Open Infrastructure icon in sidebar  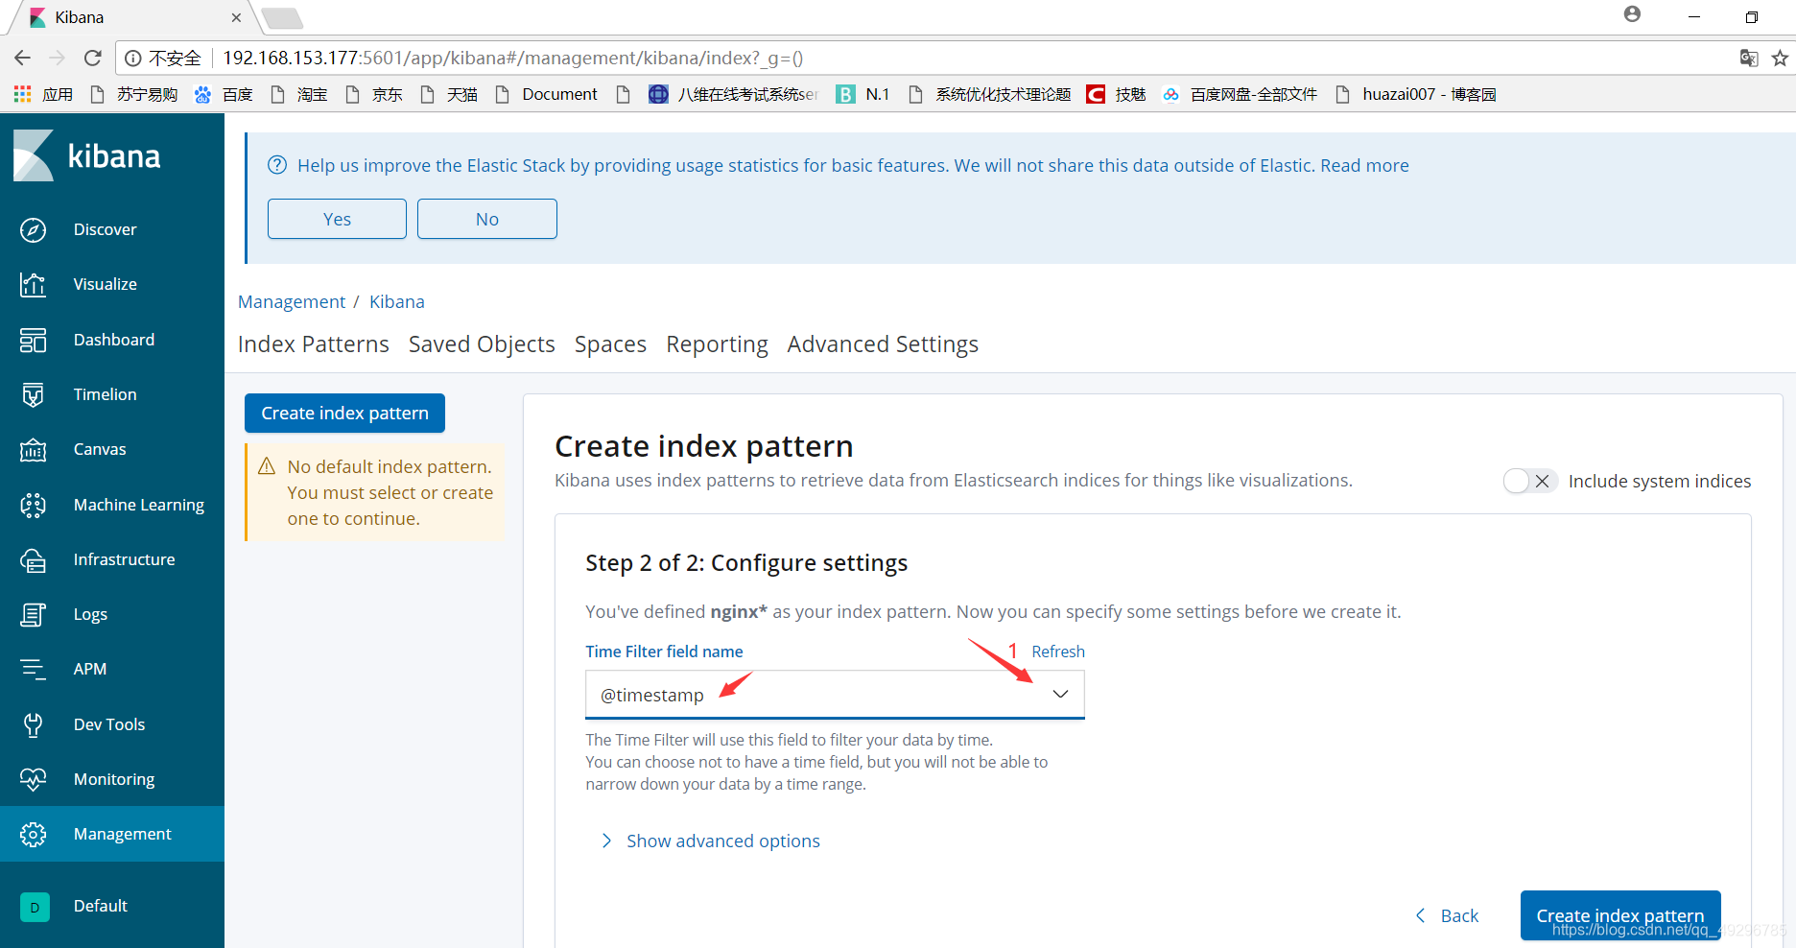tap(33, 559)
